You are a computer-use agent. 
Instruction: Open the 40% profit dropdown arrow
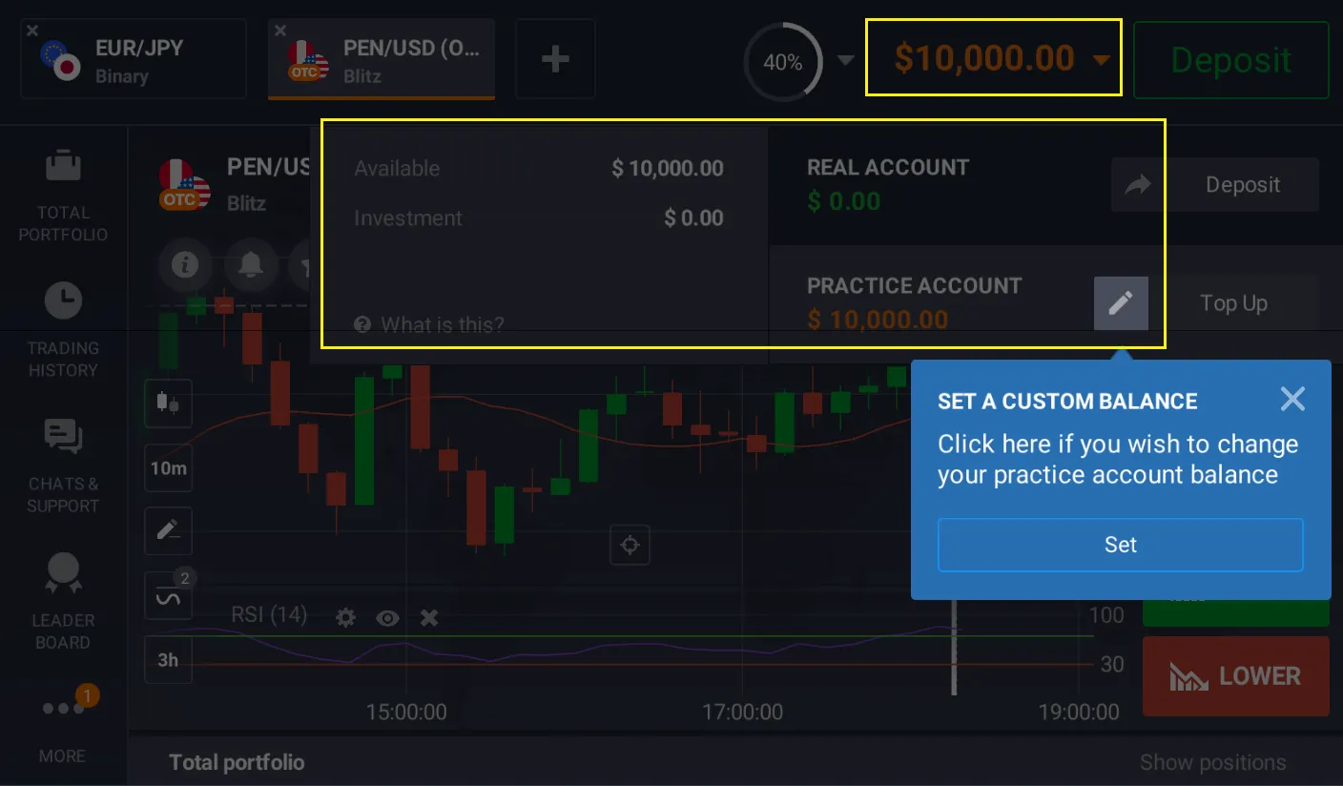pos(845,60)
